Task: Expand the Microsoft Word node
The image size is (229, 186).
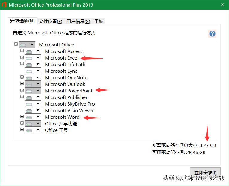Action: pos(22,116)
